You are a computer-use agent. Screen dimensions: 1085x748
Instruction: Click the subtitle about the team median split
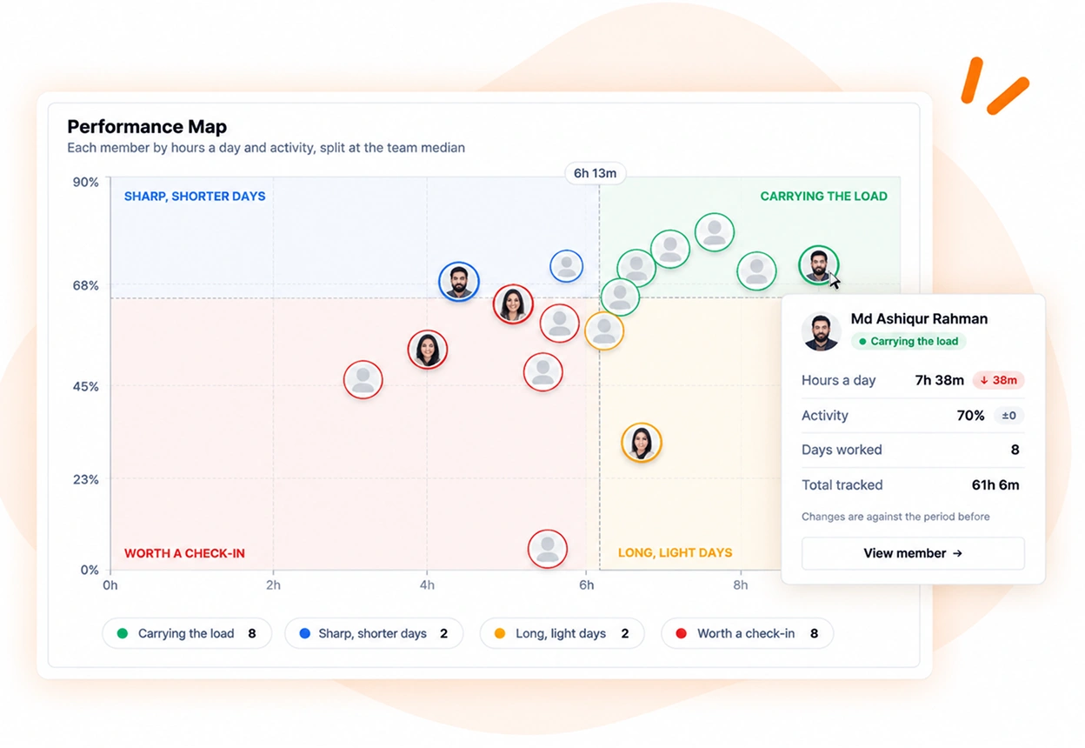pos(266,148)
